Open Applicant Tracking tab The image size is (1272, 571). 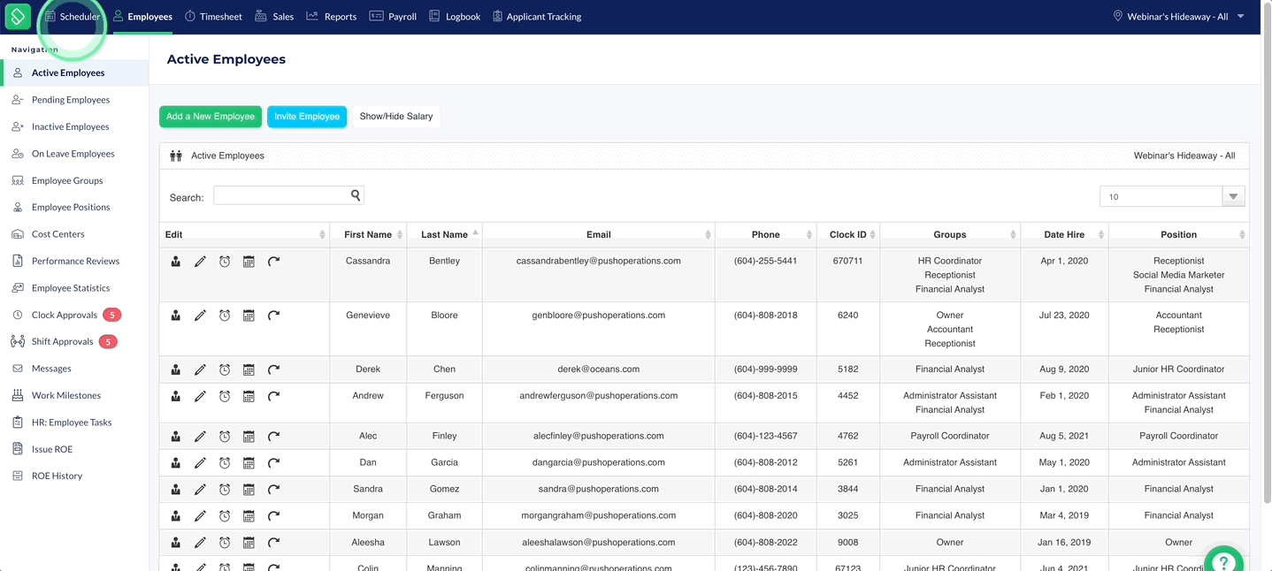[537, 16]
